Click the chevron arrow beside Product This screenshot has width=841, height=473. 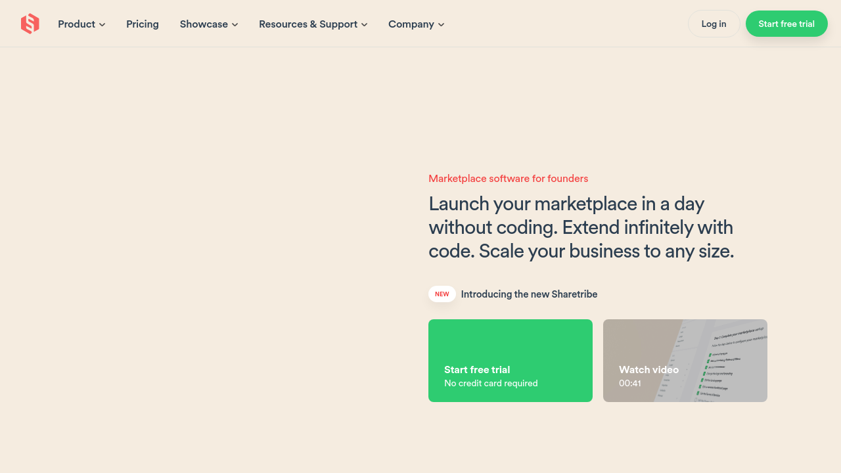point(102,25)
